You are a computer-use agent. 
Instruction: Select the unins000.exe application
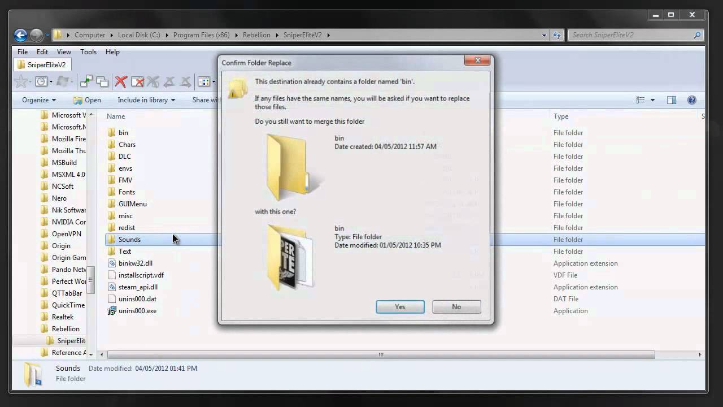137,310
